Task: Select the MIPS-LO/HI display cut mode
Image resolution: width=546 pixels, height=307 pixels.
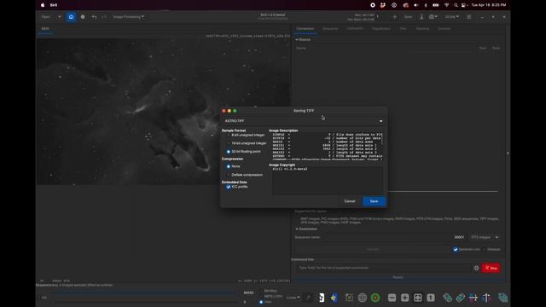Action: tap(261, 296)
